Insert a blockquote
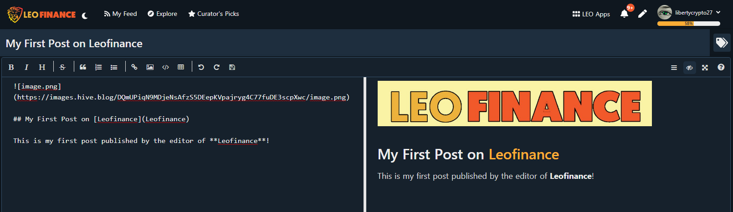 [83, 67]
